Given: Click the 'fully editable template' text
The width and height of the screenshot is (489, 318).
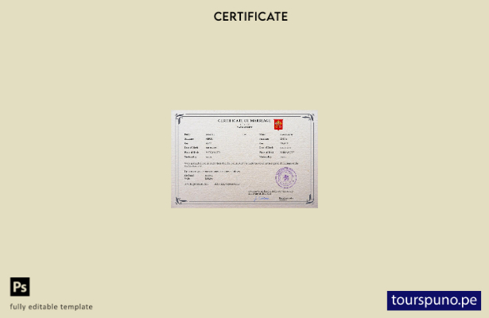Looking at the screenshot, I should (51, 307).
